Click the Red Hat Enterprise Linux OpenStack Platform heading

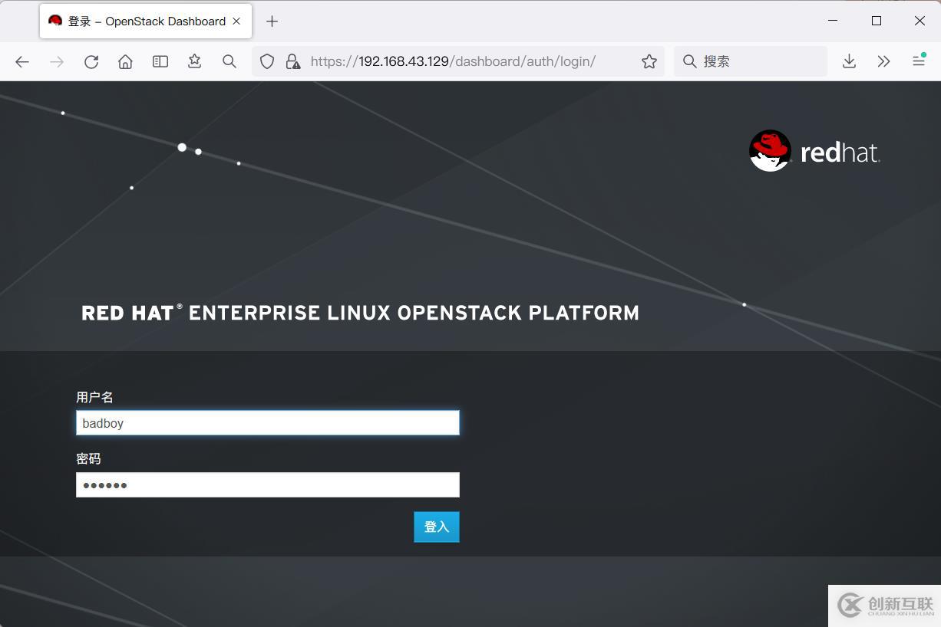tap(360, 313)
